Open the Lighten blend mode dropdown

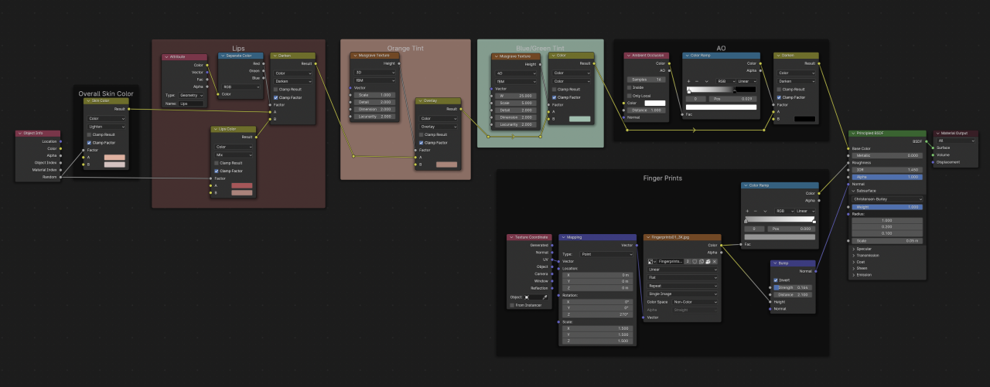click(106, 126)
